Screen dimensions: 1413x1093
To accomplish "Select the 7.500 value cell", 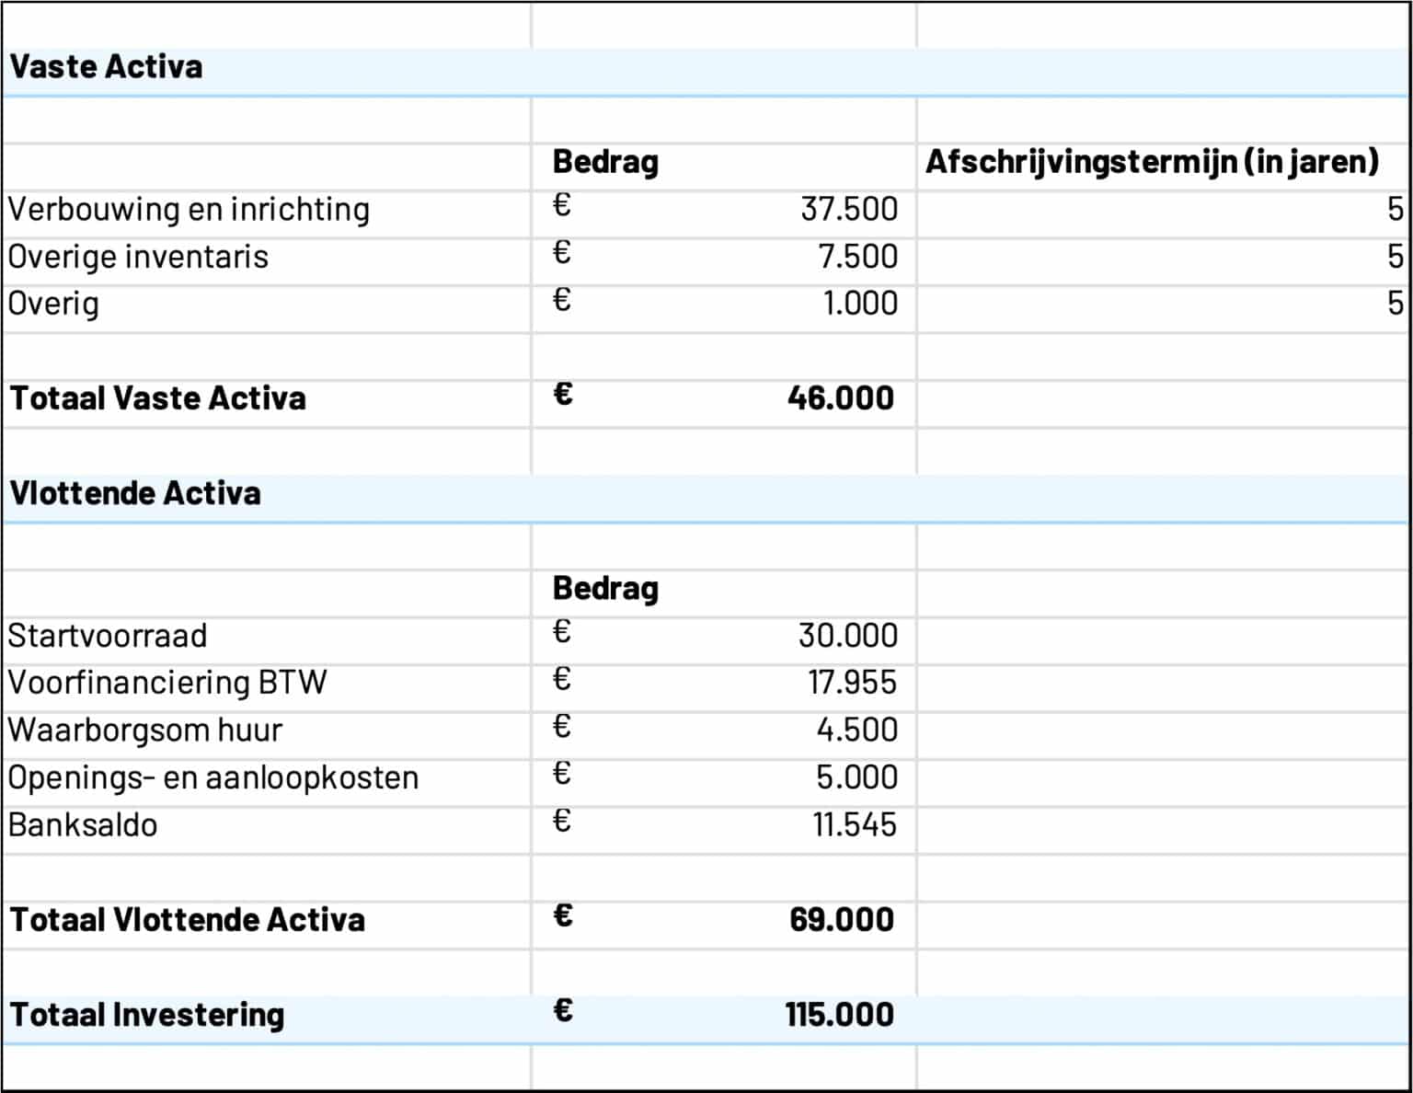I will click(x=860, y=257).
